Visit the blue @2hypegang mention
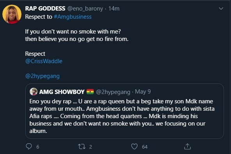The height and width of the screenshot is (154, 231). 43,76
